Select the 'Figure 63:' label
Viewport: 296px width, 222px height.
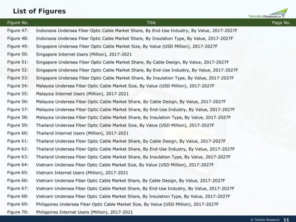point(18,157)
